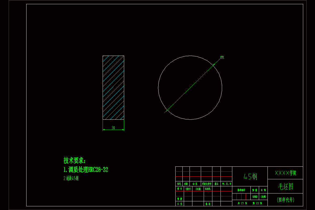Viewport: 315px width, 210px height.
Task: Click the hatched rectangular section view
Action: pos(113,88)
